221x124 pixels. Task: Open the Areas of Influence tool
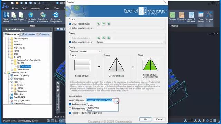point(191,17)
